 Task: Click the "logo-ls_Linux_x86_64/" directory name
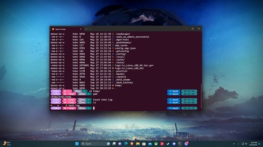[x=129, y=68]
